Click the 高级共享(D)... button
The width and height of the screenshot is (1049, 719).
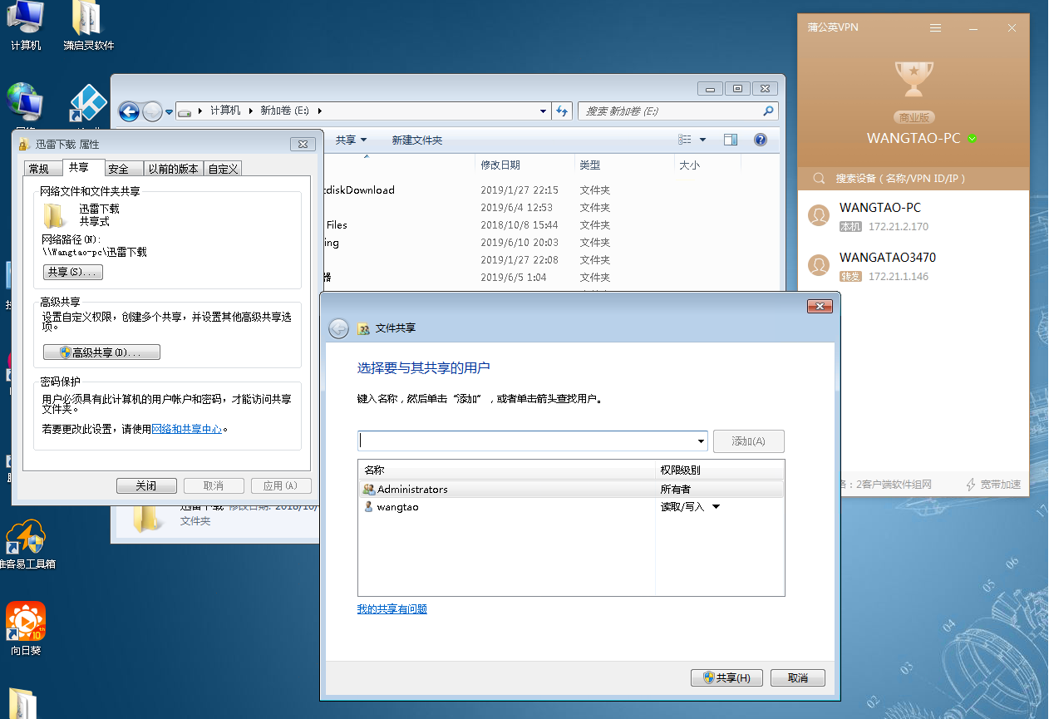click(x=101, y=352)
